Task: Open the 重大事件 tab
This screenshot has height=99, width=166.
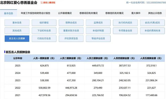Action: [136, 13]
